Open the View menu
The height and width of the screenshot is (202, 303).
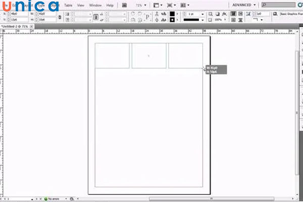81,6
